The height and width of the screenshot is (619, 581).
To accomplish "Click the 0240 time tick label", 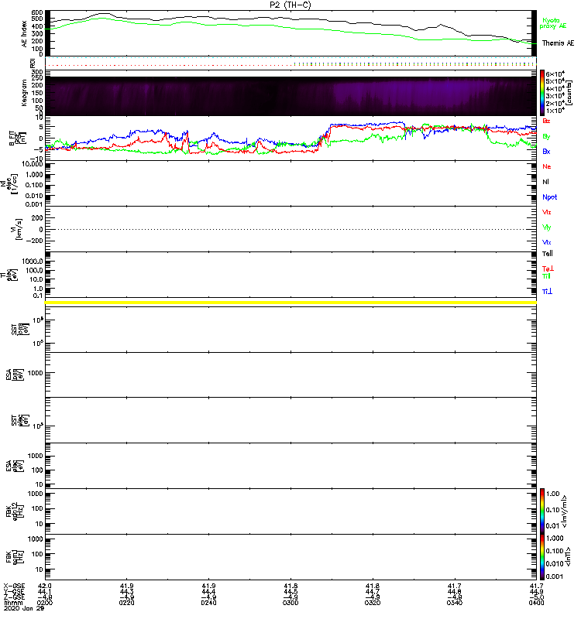I will click(208, 603).
